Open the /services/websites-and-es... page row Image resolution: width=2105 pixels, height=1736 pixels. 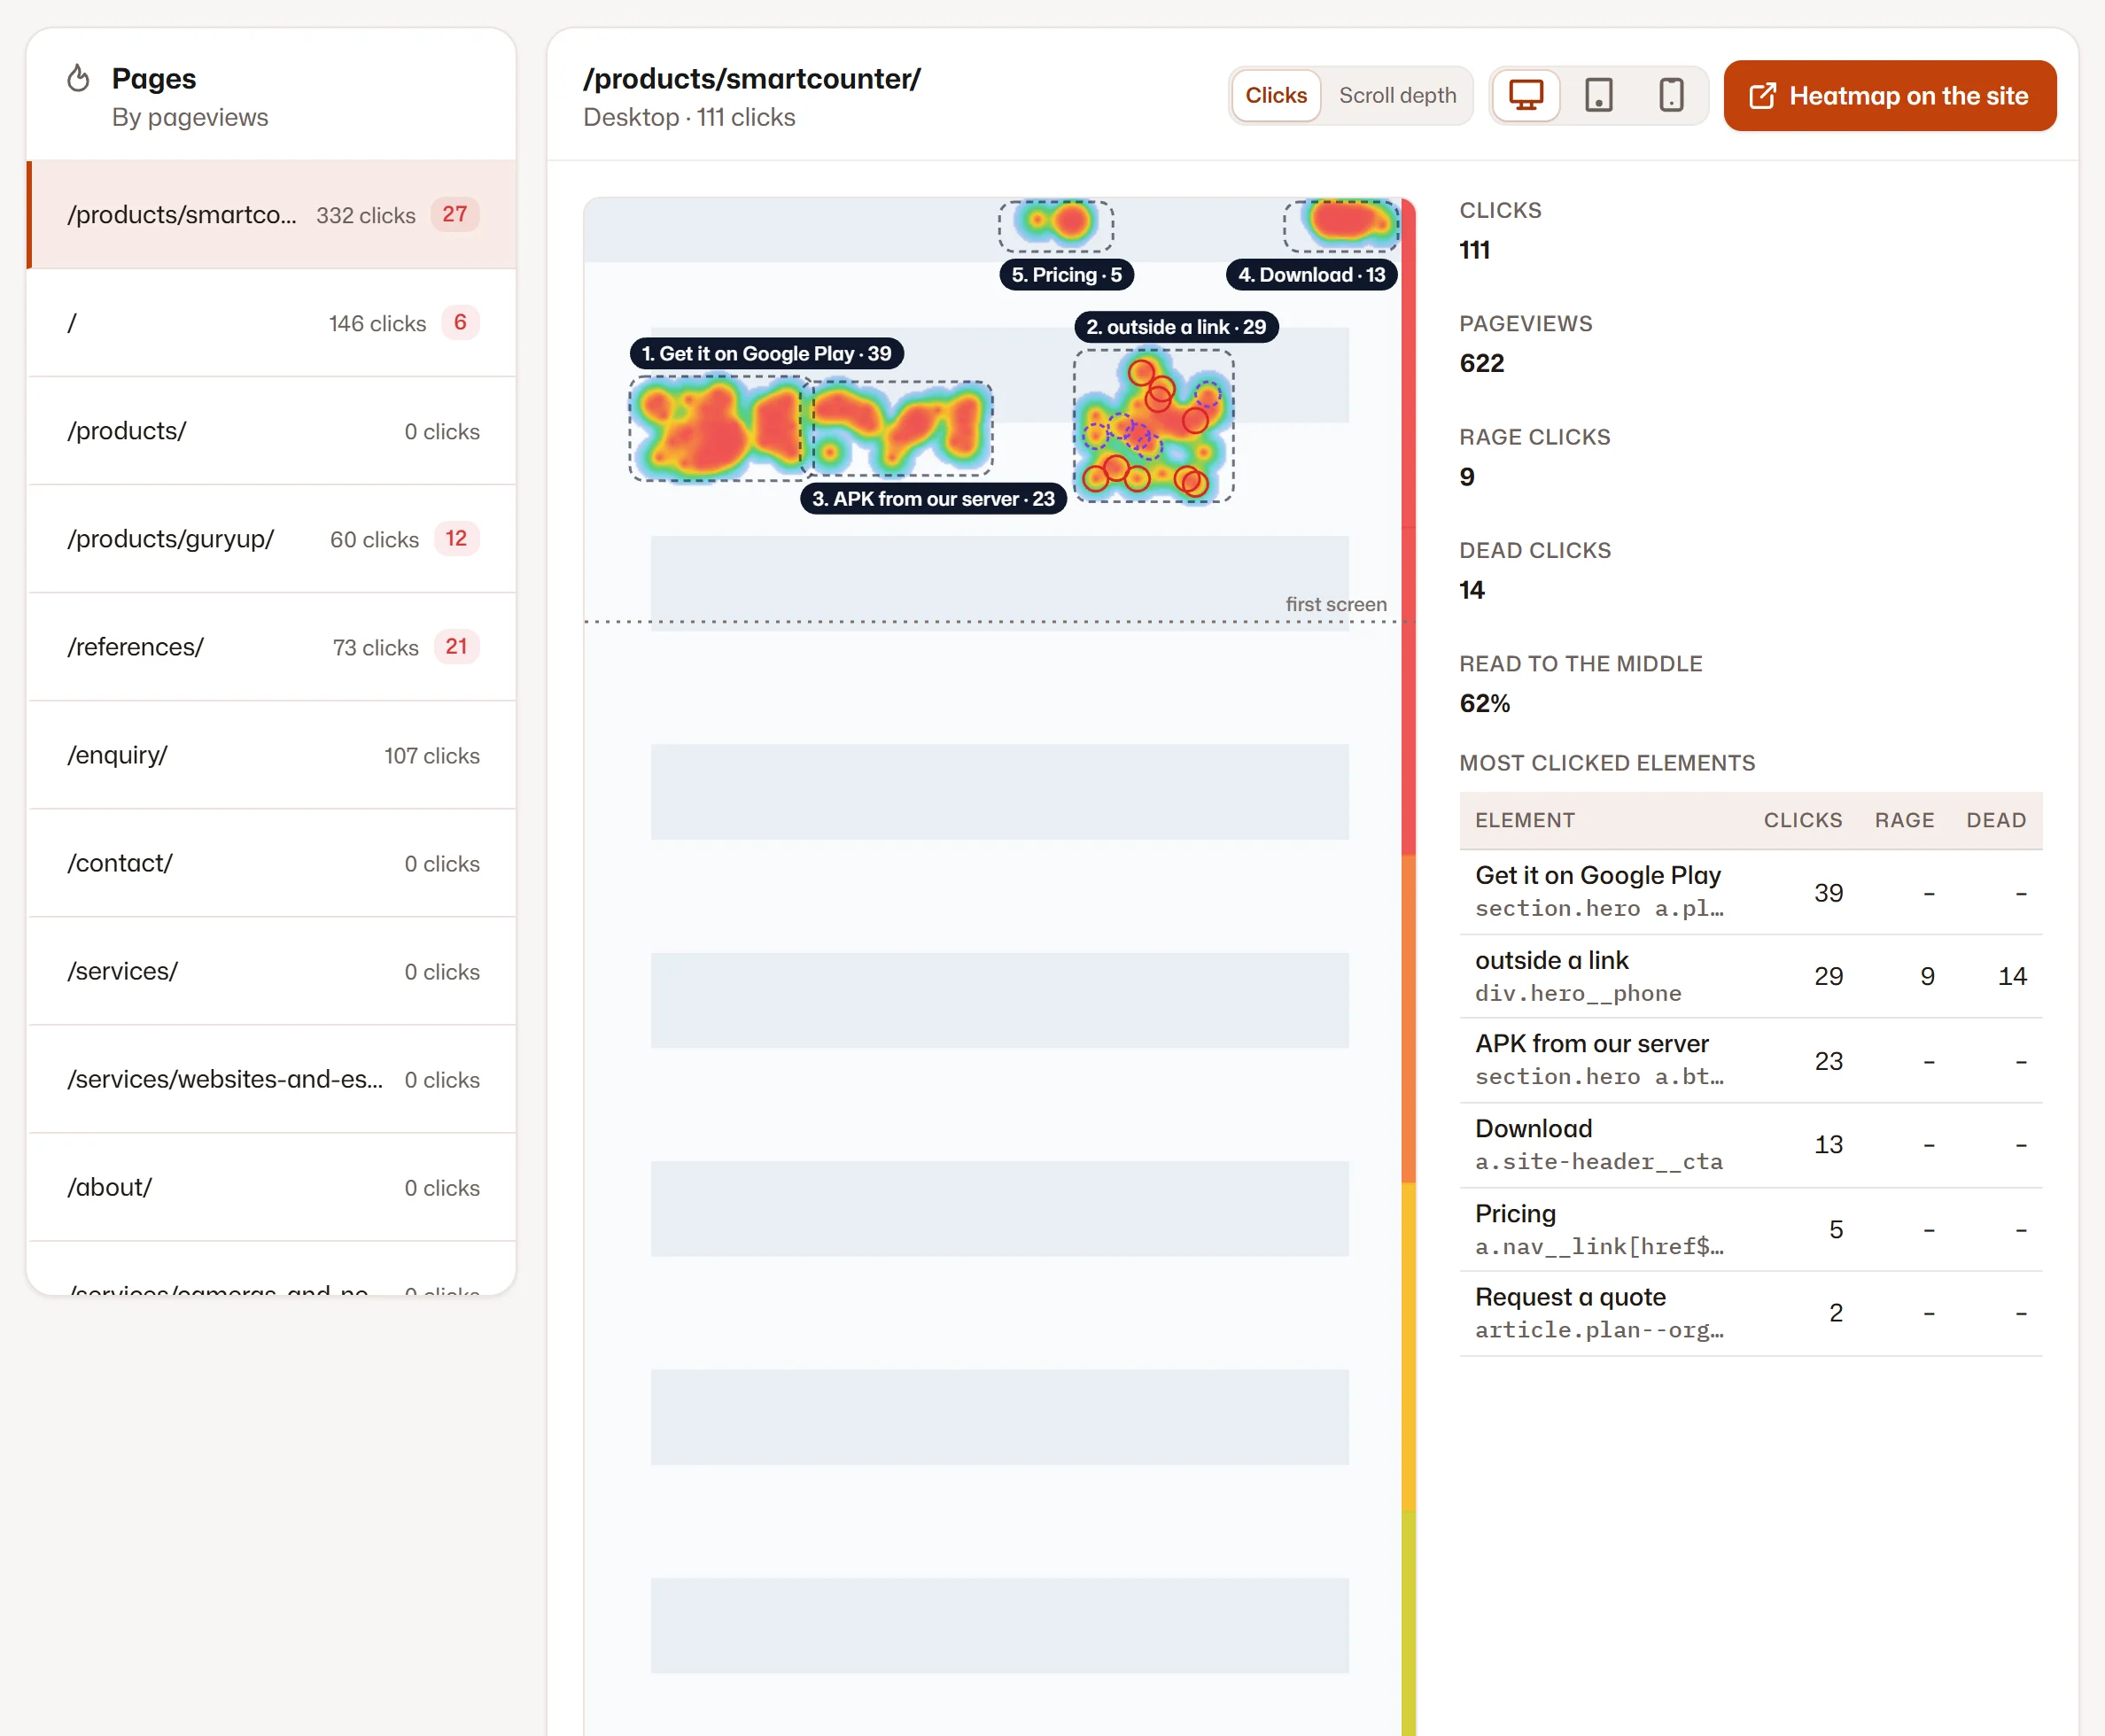(272, 1079)
